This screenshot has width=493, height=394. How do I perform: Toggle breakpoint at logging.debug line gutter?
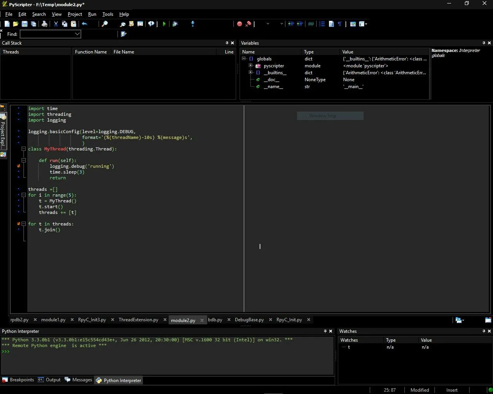18,166
